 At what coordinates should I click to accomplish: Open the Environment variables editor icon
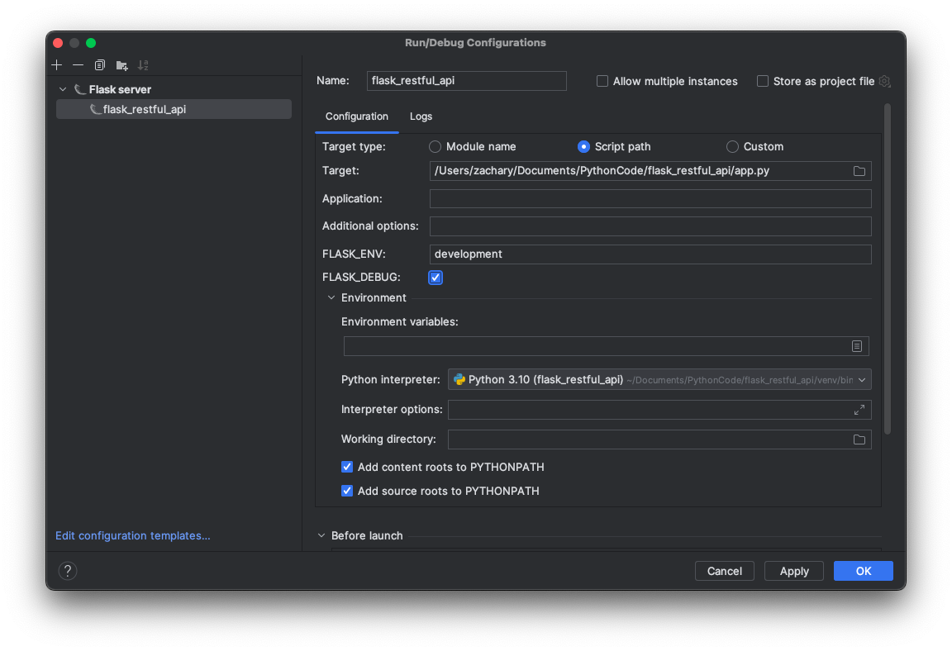857,346
